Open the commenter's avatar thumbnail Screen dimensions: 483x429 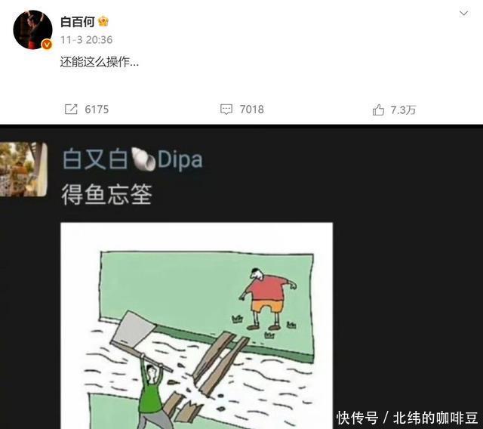click(x=23, y=169)
